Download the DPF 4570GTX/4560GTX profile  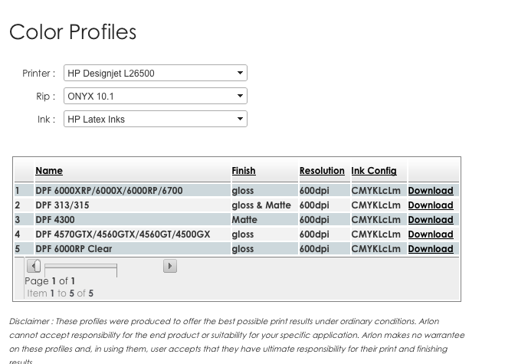coord(431,234)
